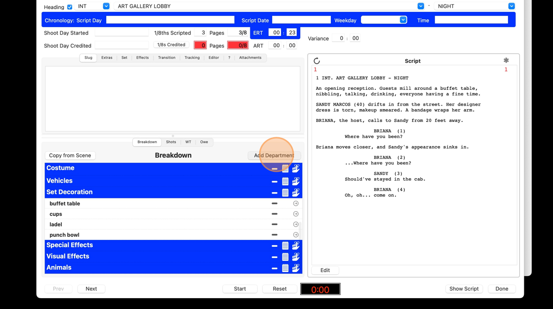Click the Set Decoration minus icon
Screen dimensions: 553x309
coord(275,193)
